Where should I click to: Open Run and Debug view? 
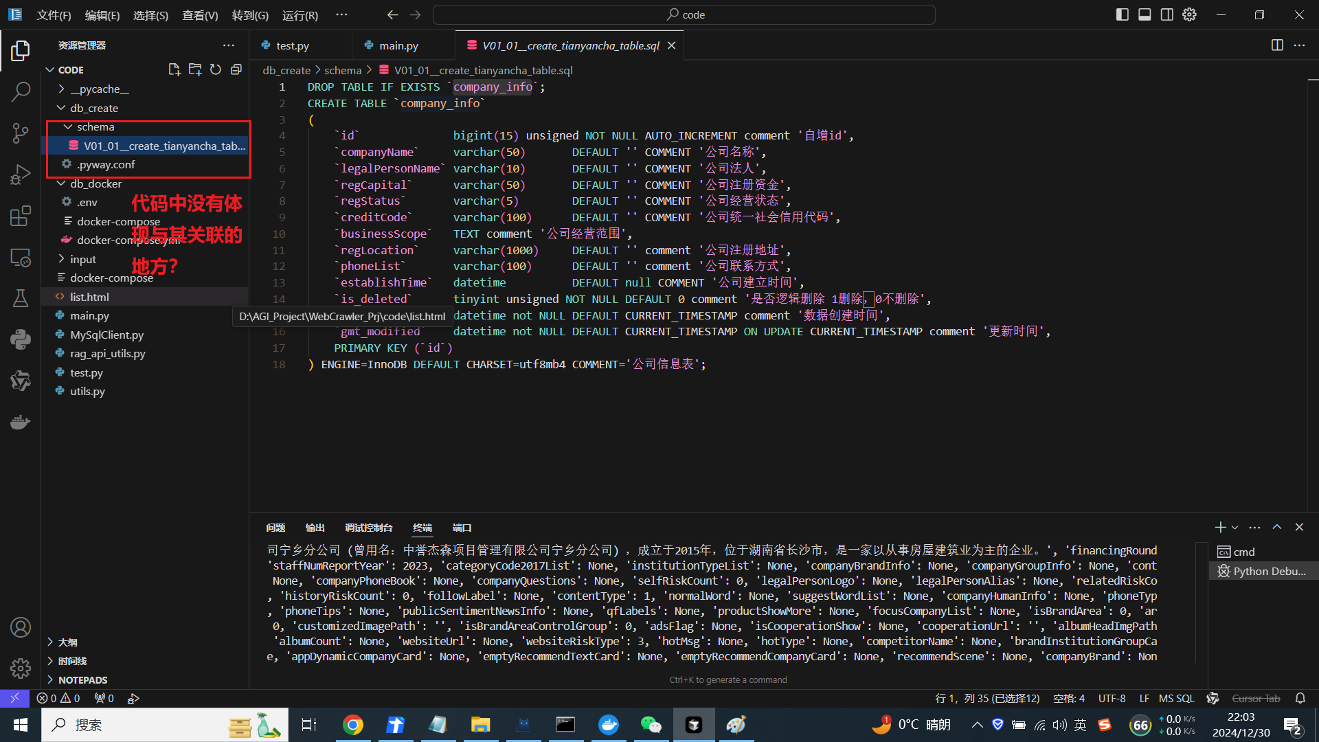click(21, 175)
